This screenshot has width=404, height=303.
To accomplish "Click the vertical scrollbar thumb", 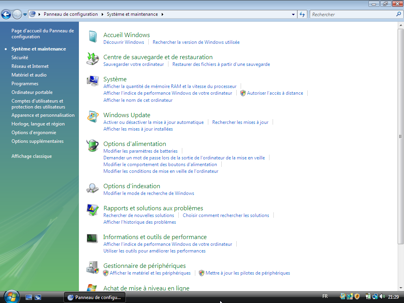I will (401, 136).
